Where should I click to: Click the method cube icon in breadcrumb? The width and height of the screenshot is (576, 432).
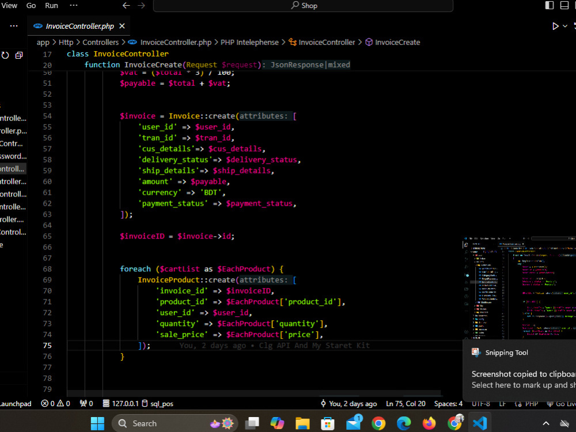click(369, 42)
